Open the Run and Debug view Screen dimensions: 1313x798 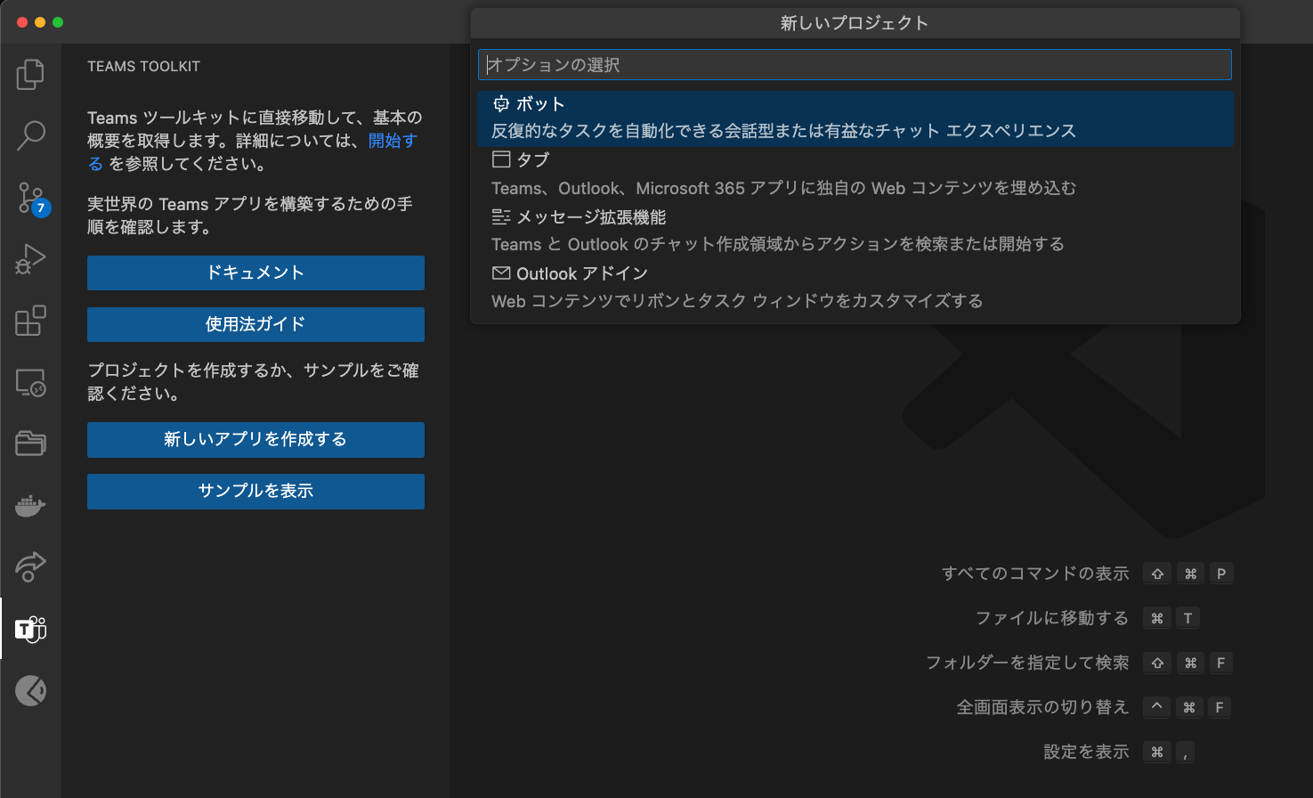[30, 259]
